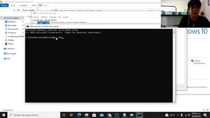Click the taskbar search box
Image resolution: width=210 pixels, height=118 pixels.
(34, 115)
